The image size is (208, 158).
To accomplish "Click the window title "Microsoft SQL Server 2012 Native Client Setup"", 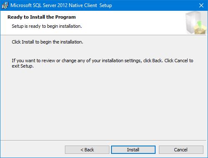I will click(61, 5).
